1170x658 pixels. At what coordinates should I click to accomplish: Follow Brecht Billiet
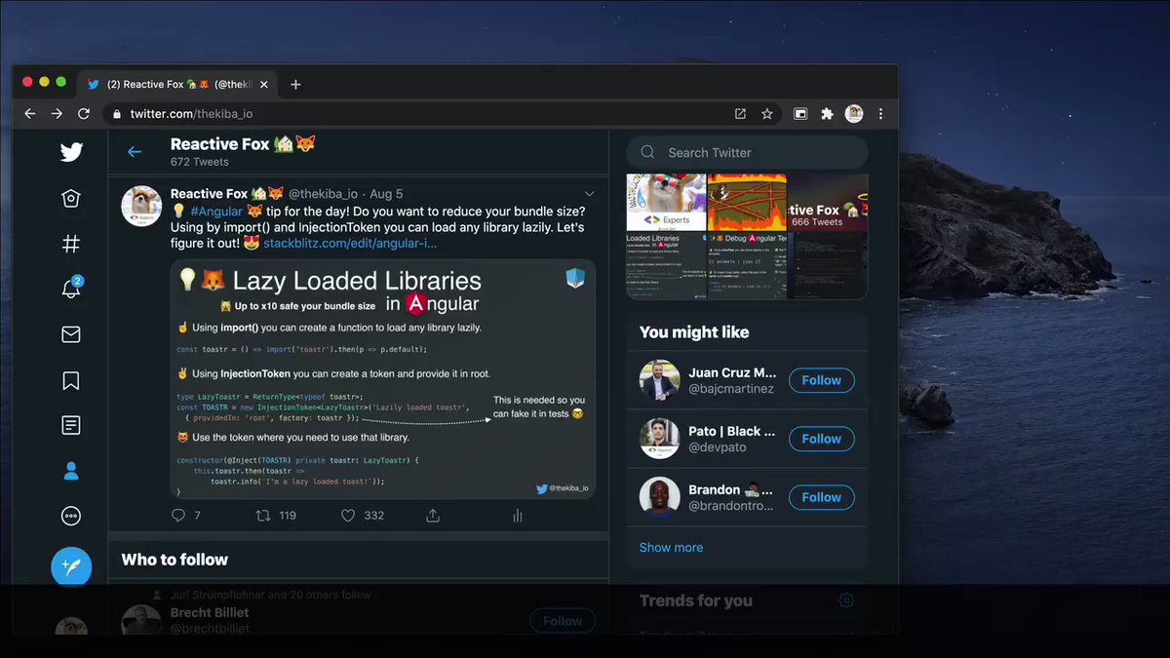coord(562,620)
